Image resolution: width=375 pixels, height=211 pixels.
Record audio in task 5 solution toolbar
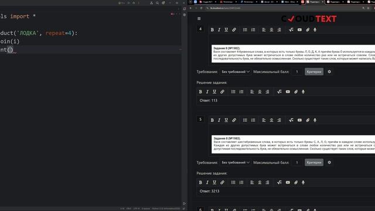pos(304,182)
